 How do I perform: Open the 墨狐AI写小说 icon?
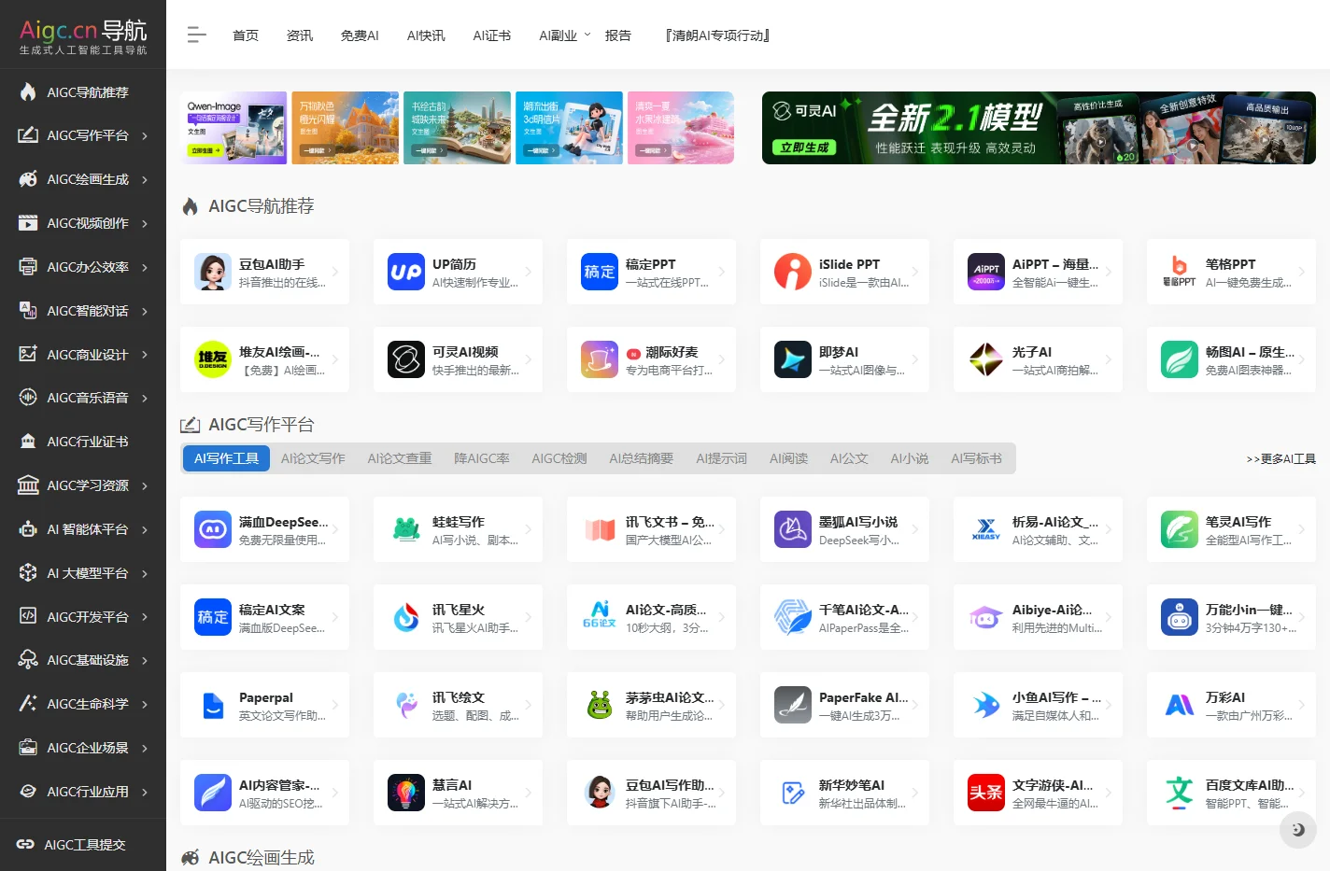pyautogui.click(x=793, y=529)
